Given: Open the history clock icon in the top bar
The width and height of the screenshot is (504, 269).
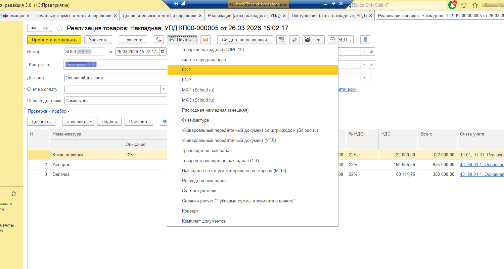Looking at the screenshot, I should coord(464,5).
